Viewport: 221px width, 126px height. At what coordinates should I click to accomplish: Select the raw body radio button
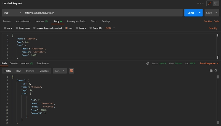tap(66, 28)
